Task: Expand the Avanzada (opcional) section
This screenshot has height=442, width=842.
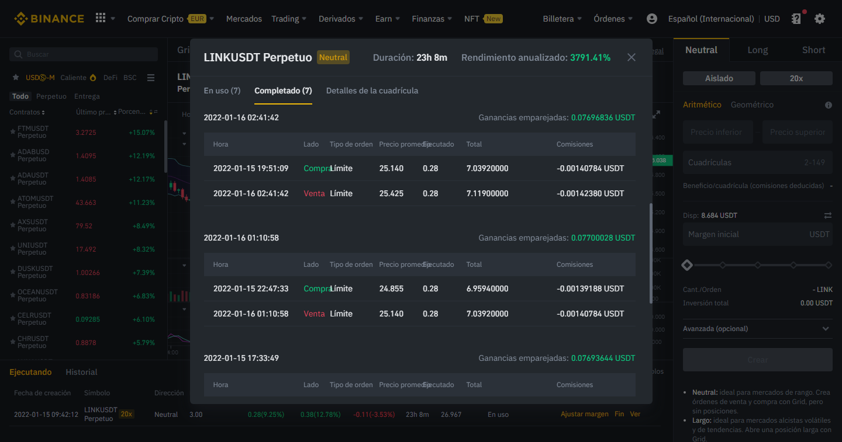Action: click(757, 329)
